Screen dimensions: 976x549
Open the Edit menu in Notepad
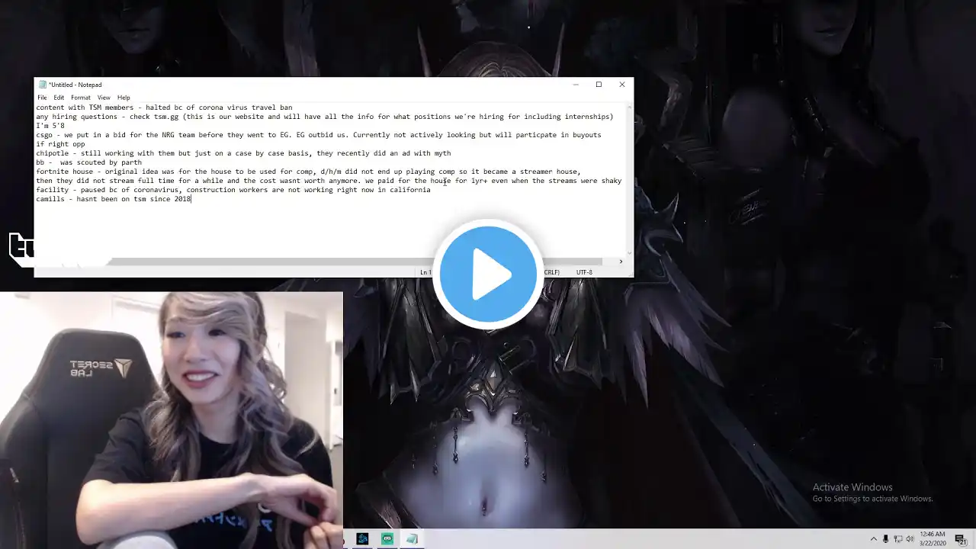coord(59,98)
